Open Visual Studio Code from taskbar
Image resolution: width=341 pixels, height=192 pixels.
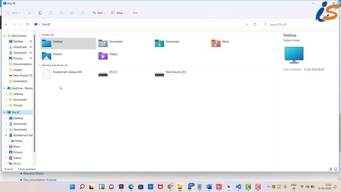tap(238, 187)
